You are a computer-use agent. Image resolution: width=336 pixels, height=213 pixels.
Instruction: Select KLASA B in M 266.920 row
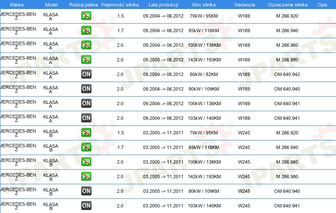51,134
